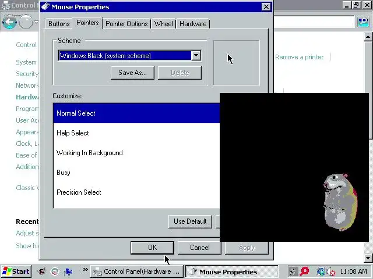The width and height of the screenshot is (373, 279).
Task: Open the Start menu
Action: point(16,271)
